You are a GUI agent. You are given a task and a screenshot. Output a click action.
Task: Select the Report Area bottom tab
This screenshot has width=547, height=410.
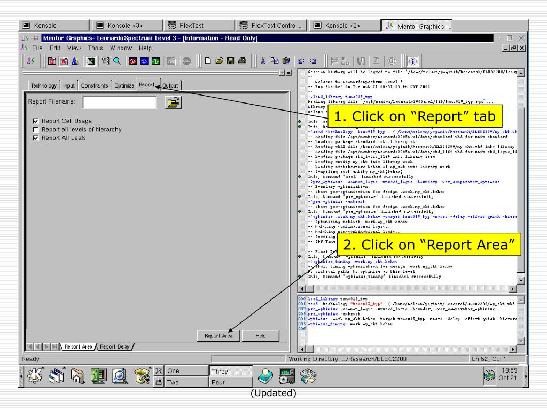coord(78,347)
